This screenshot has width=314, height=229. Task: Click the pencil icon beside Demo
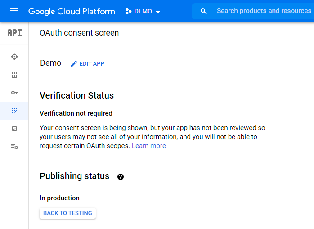pyautogui.click(x=74, y=64)
